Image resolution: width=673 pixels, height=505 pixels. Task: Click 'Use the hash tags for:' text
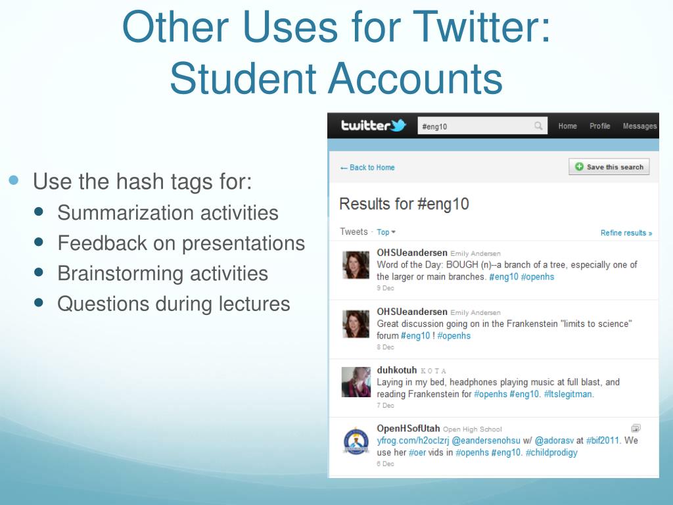[142, 181]
